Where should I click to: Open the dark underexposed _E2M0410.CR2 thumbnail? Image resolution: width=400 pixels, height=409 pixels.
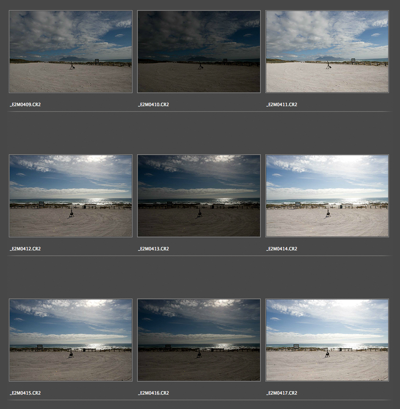coord(199,52)
